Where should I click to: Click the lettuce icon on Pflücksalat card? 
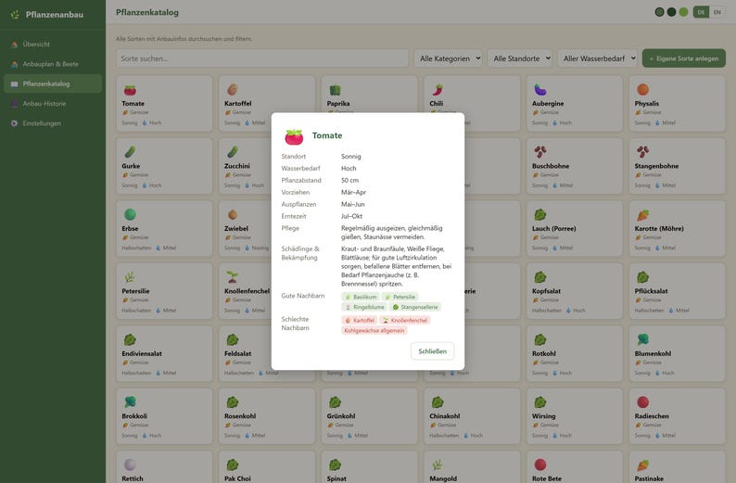[643, 277]
